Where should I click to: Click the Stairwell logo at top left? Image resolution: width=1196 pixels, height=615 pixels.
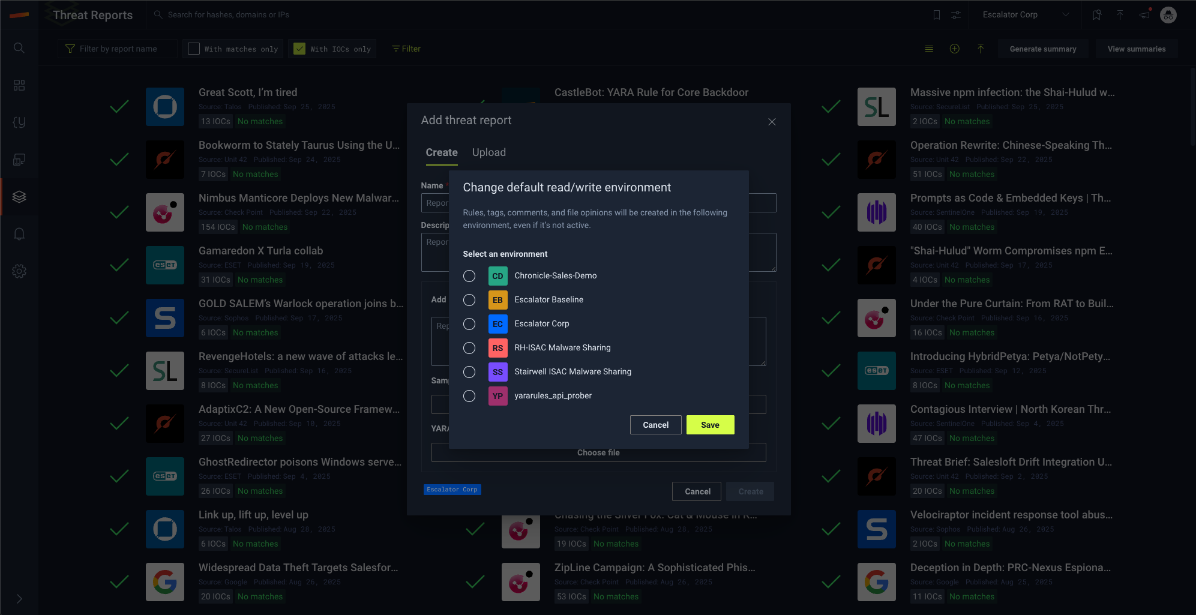19,14
